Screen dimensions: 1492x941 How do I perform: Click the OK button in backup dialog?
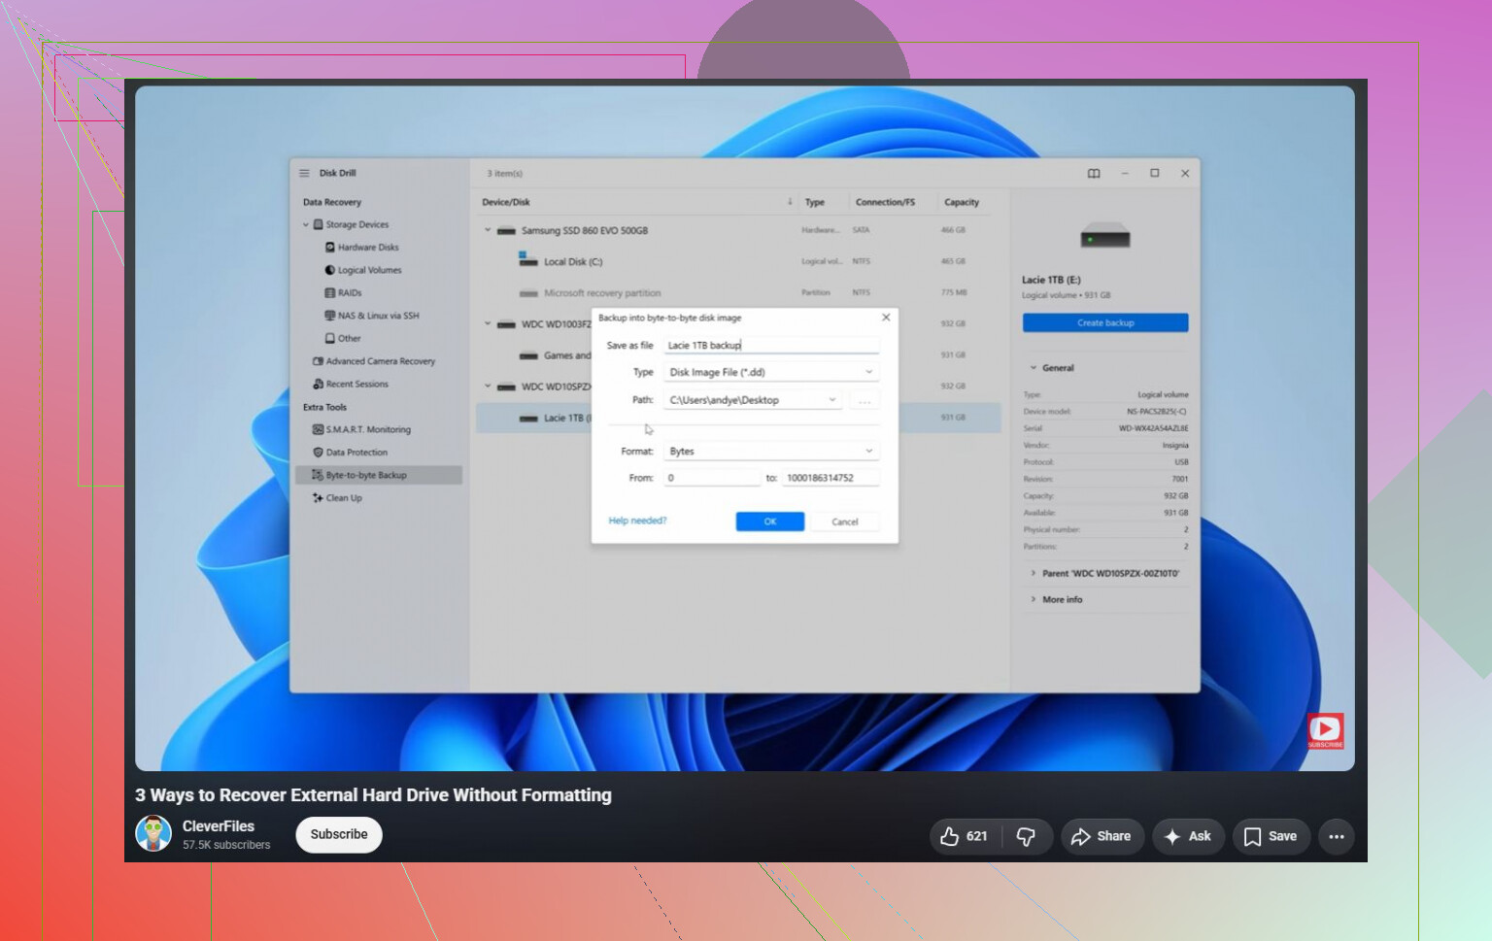point(769,521)
